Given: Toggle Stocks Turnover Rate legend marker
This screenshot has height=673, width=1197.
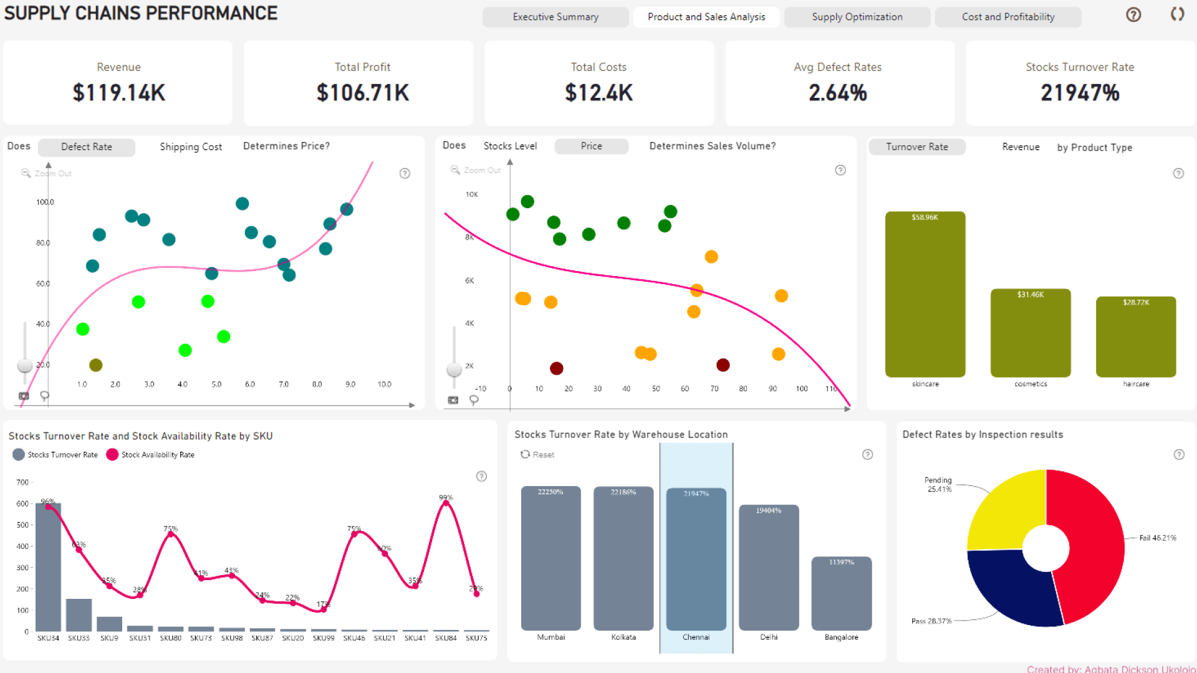Looking at the screenshot, I should (x=19, y=454).
